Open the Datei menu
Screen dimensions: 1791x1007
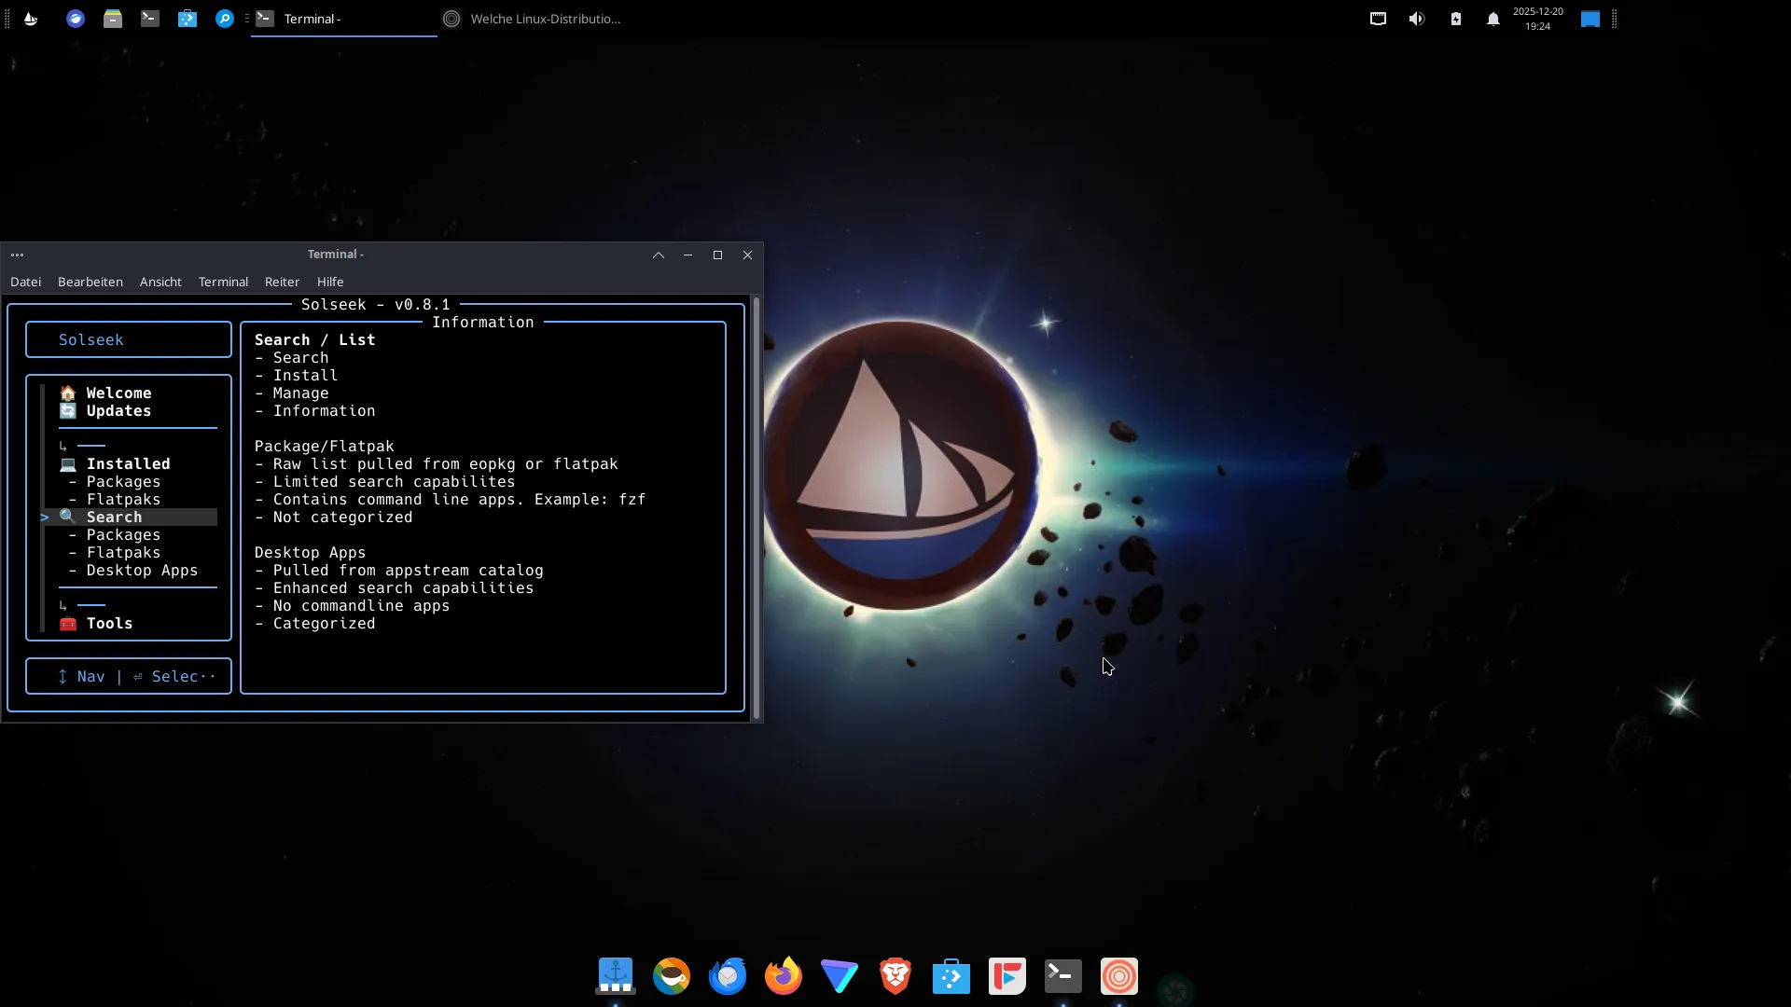tap(25, 282)
